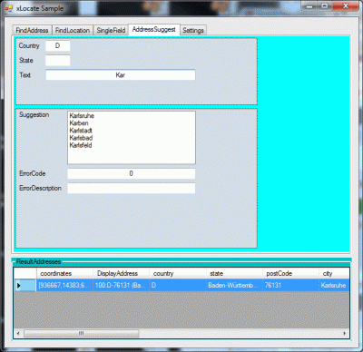
Task: Select the SingleField tab
Action: click(111, 30)
